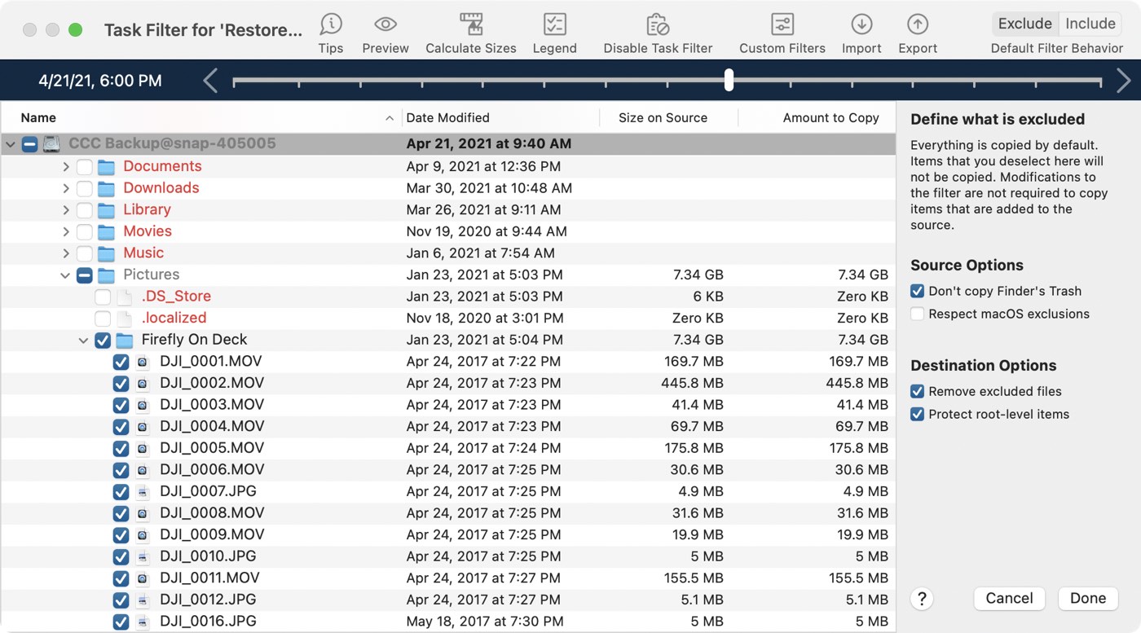Click the DJI_0004.MOV file name

[212, 426]
